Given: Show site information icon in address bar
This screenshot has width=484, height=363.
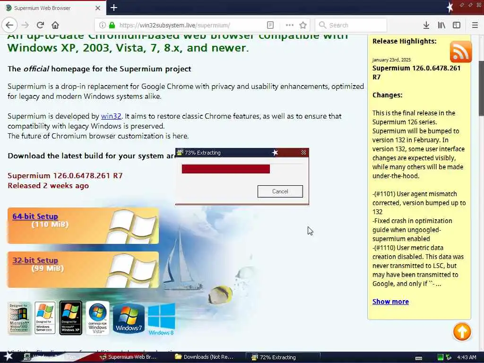Looking at the screenshot, I should 103,25.
